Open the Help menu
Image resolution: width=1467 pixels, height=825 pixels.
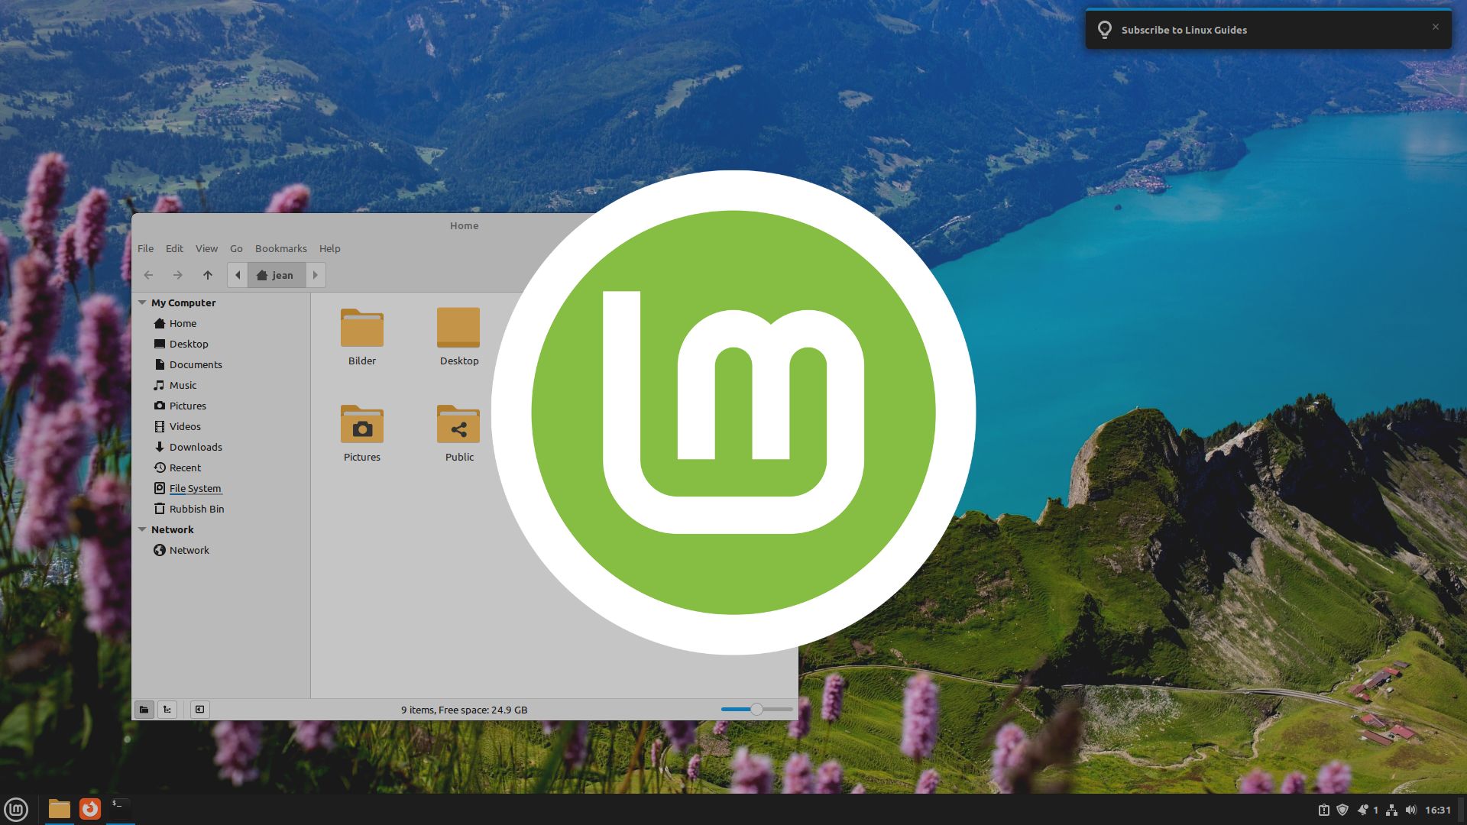[x=329, y=248]
